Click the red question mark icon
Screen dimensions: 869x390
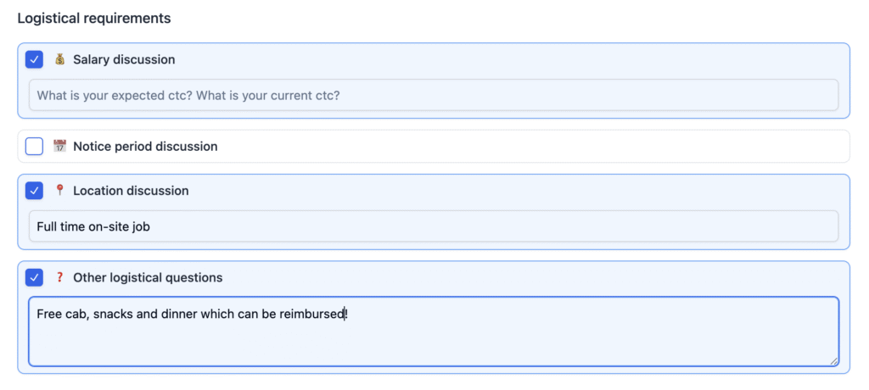coord(60,277)
